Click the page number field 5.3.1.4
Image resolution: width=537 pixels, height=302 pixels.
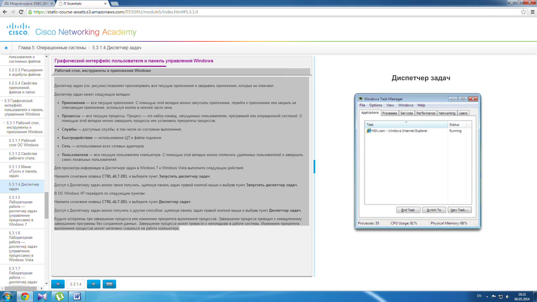click(76, 284)
